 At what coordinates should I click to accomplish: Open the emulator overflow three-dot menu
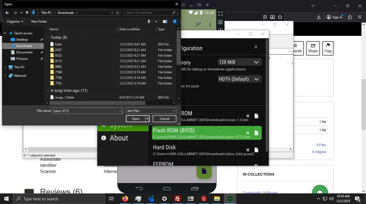click(x=210, y=24)
